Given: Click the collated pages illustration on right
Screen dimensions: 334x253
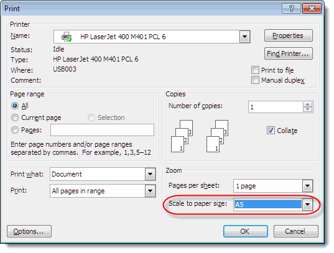Looking at the screenshot, I should point(217,136).
